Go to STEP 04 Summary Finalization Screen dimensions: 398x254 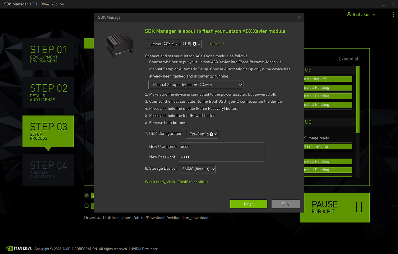point(48,170)
